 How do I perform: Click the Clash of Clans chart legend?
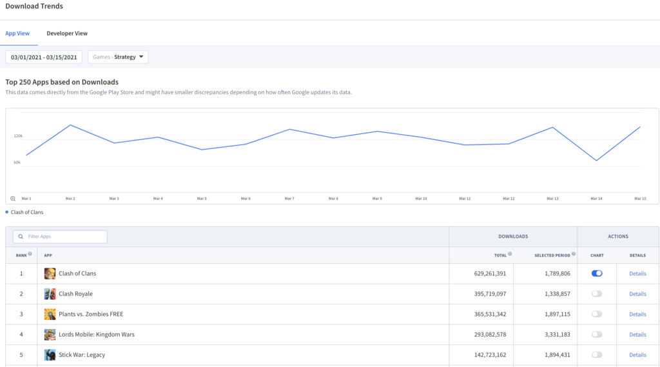[x=24, y=212]
